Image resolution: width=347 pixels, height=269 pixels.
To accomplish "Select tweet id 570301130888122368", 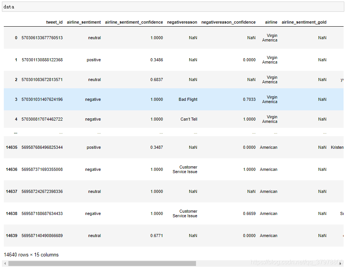I will point(42,60).
